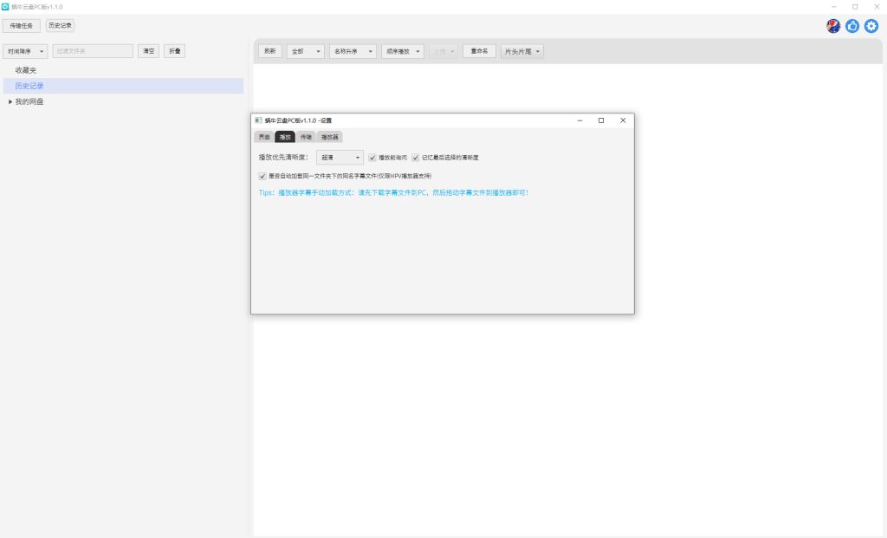Click the blue thumbs-up icon
The height and width of the screenshot is (538, 887).
coord(852,26)
